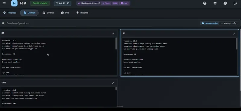Click the blue N app logo

(14, 3)
